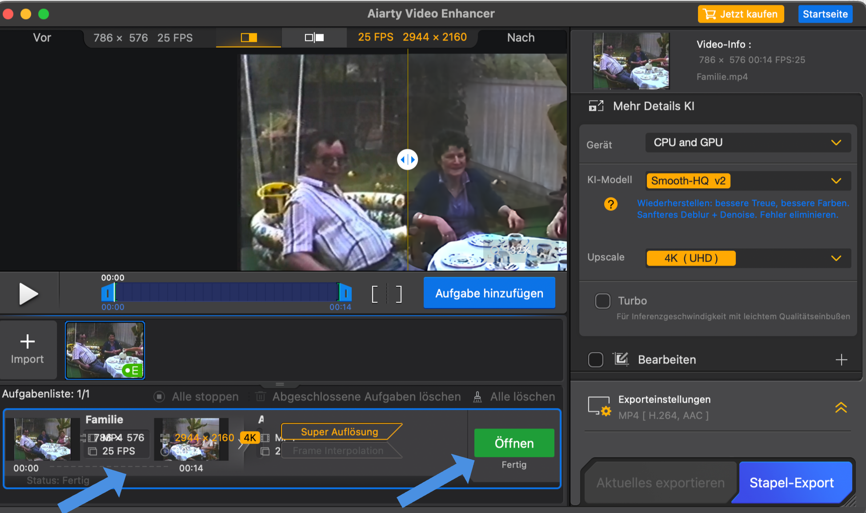Click the Alle löschen broom icon
The height and width of the screenshot is (513, 866).
click(x=477, y=396)
